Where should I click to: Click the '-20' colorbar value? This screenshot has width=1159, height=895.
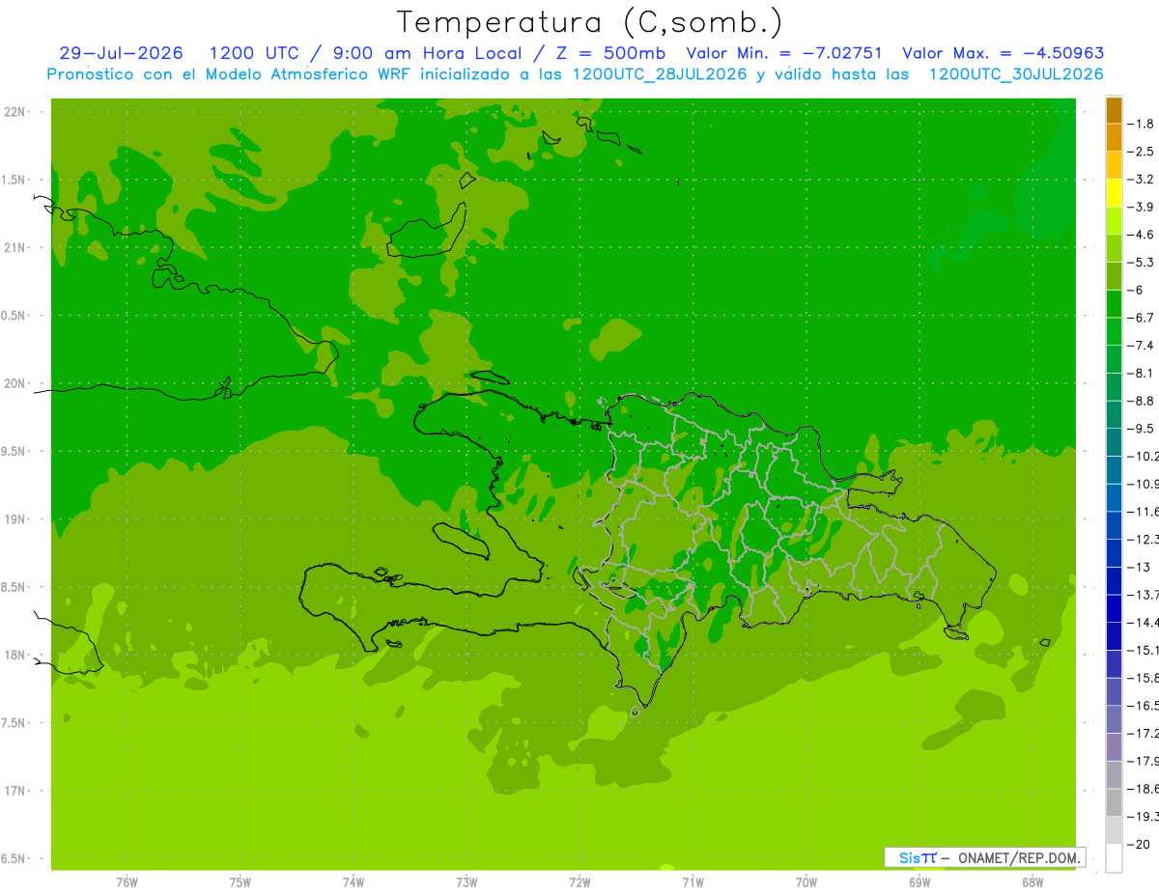[1141, 845]
